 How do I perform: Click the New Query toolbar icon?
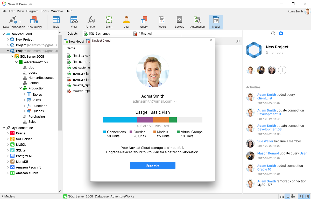click(x=34, y=20)
